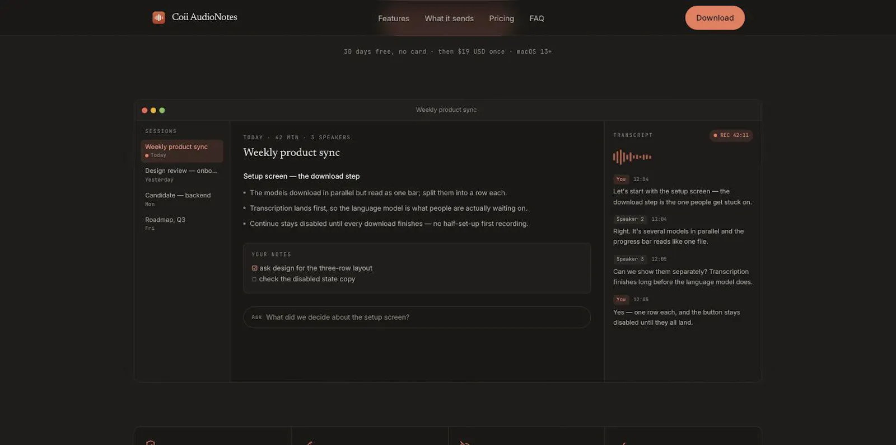The image size is (896, 445).
Task: Open the Features nav item
Action: tap(394, 18)
